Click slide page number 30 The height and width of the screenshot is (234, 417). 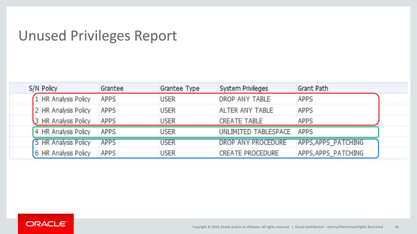click(397, 227)
